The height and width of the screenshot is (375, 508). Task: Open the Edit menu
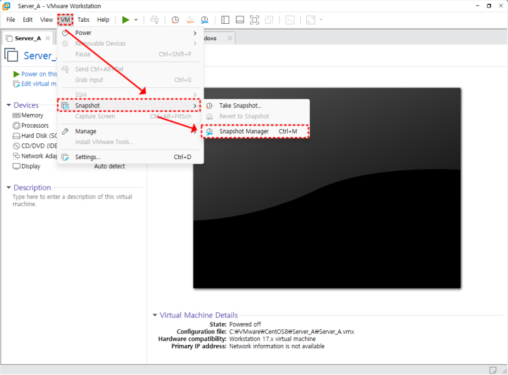[x=27, y=20]
